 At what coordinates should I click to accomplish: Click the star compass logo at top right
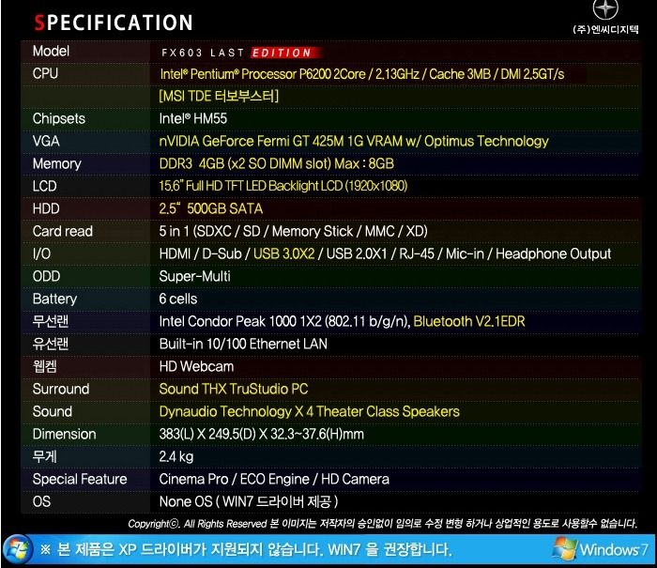(605, 8)
